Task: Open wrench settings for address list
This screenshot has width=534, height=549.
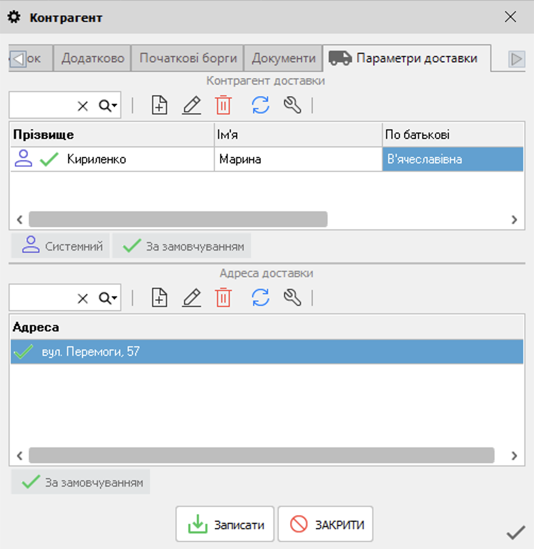Action: pyautogui.click(x=293, y=297)
